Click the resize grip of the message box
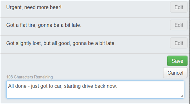This screenshot has height=104, width=190. tap(182, 96)
